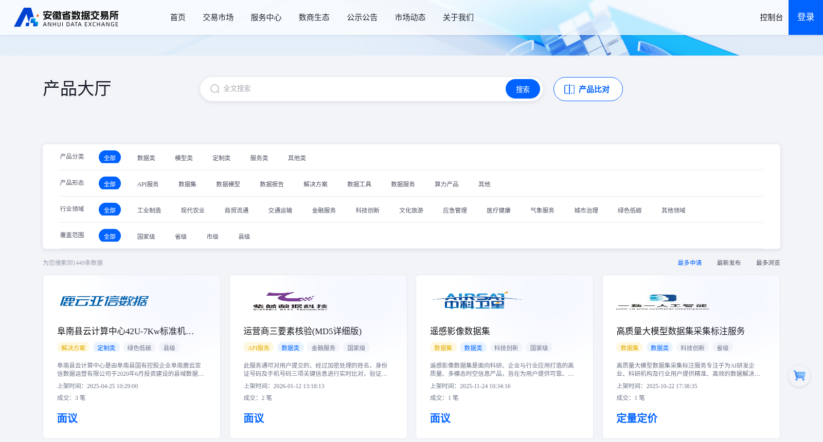Viewport: 823px width, 442px height.
Task: Filter industry by 城市治理
Action: [x=586, y=210]
